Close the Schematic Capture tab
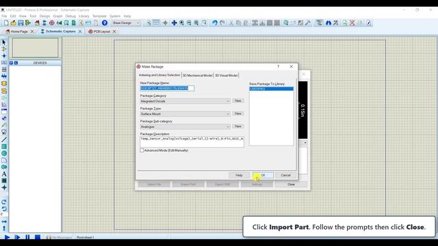This screenshot has height=246, width=438. (80, 31)
